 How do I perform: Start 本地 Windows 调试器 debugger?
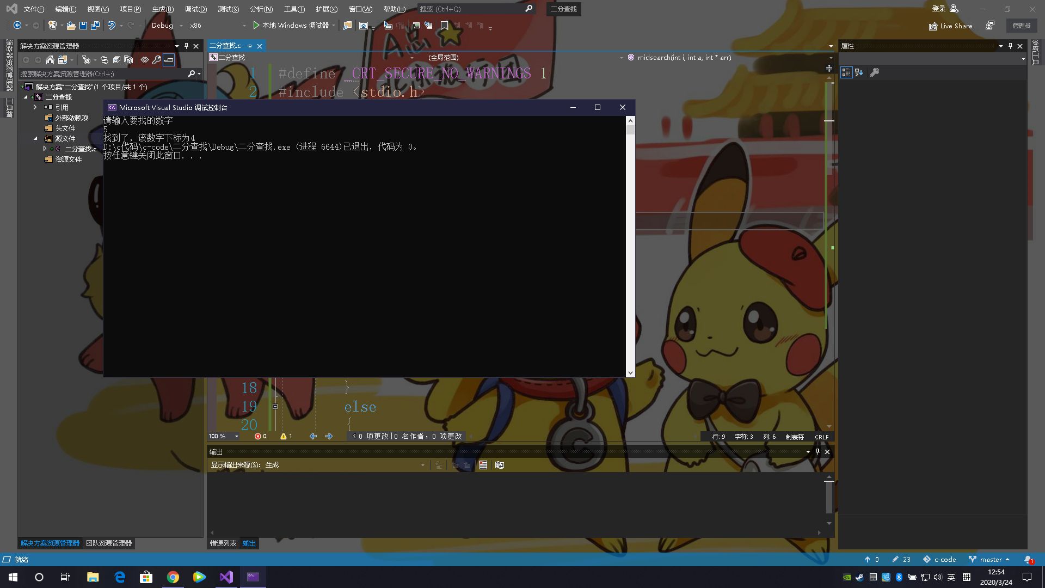pyautogui.click(x=291, y=26)
